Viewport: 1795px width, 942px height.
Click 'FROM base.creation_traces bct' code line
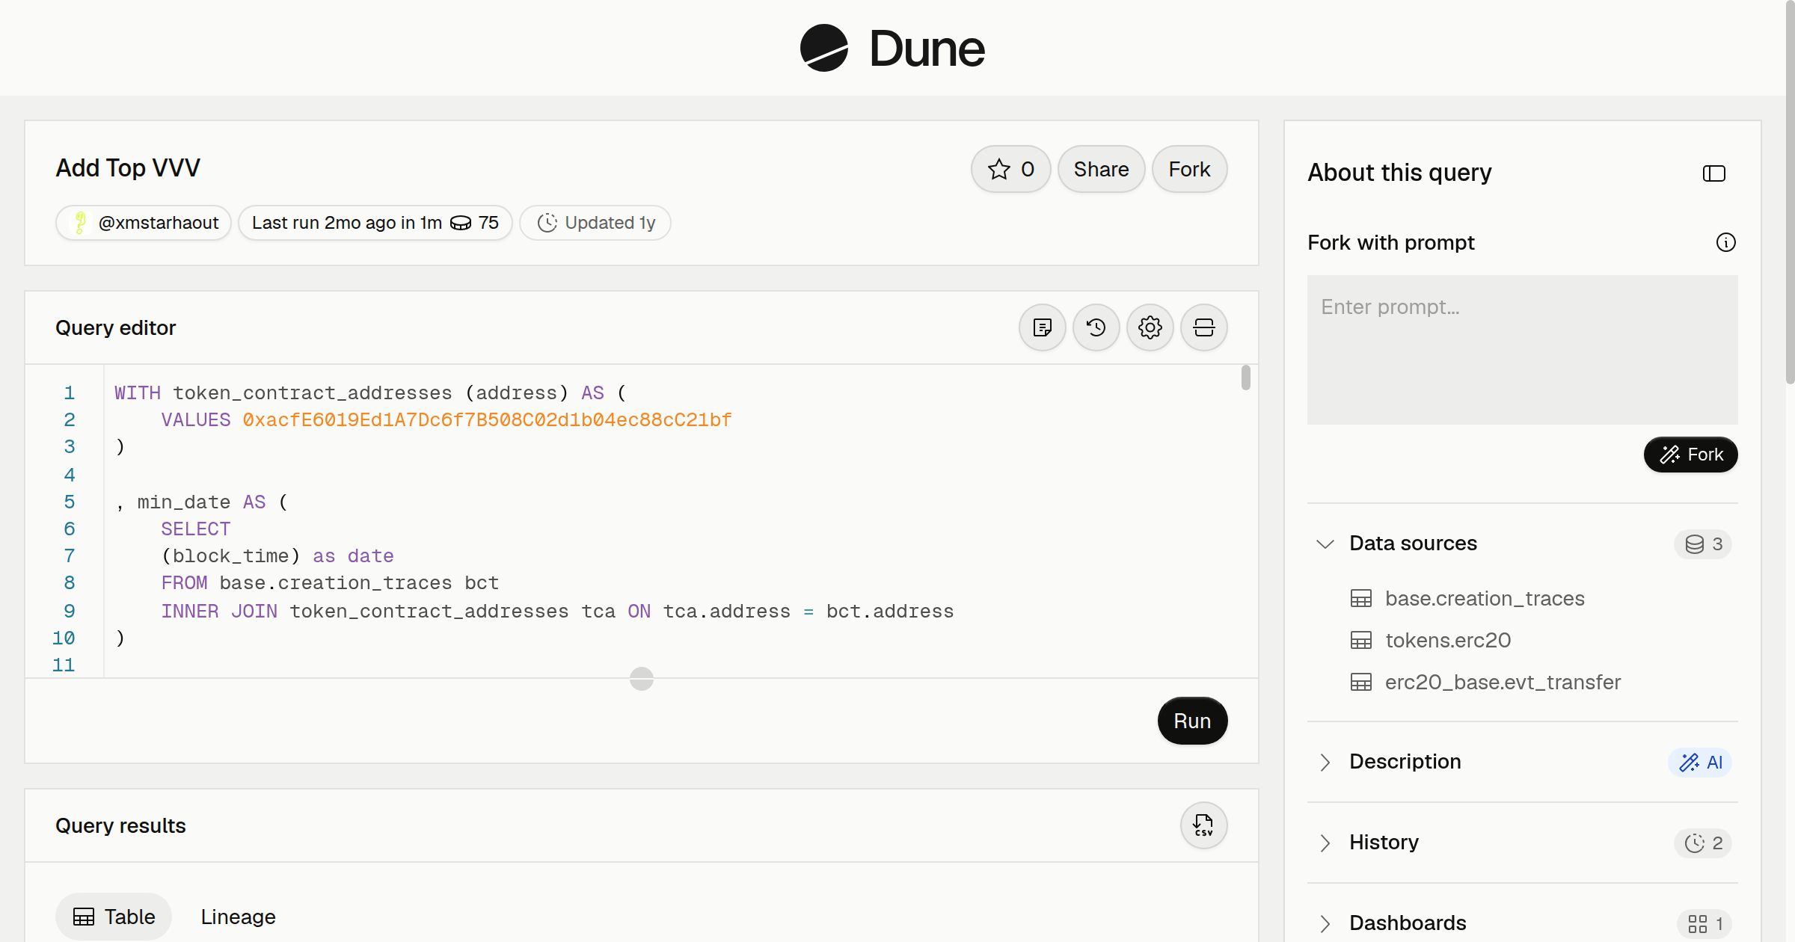(x=330, y=583)
